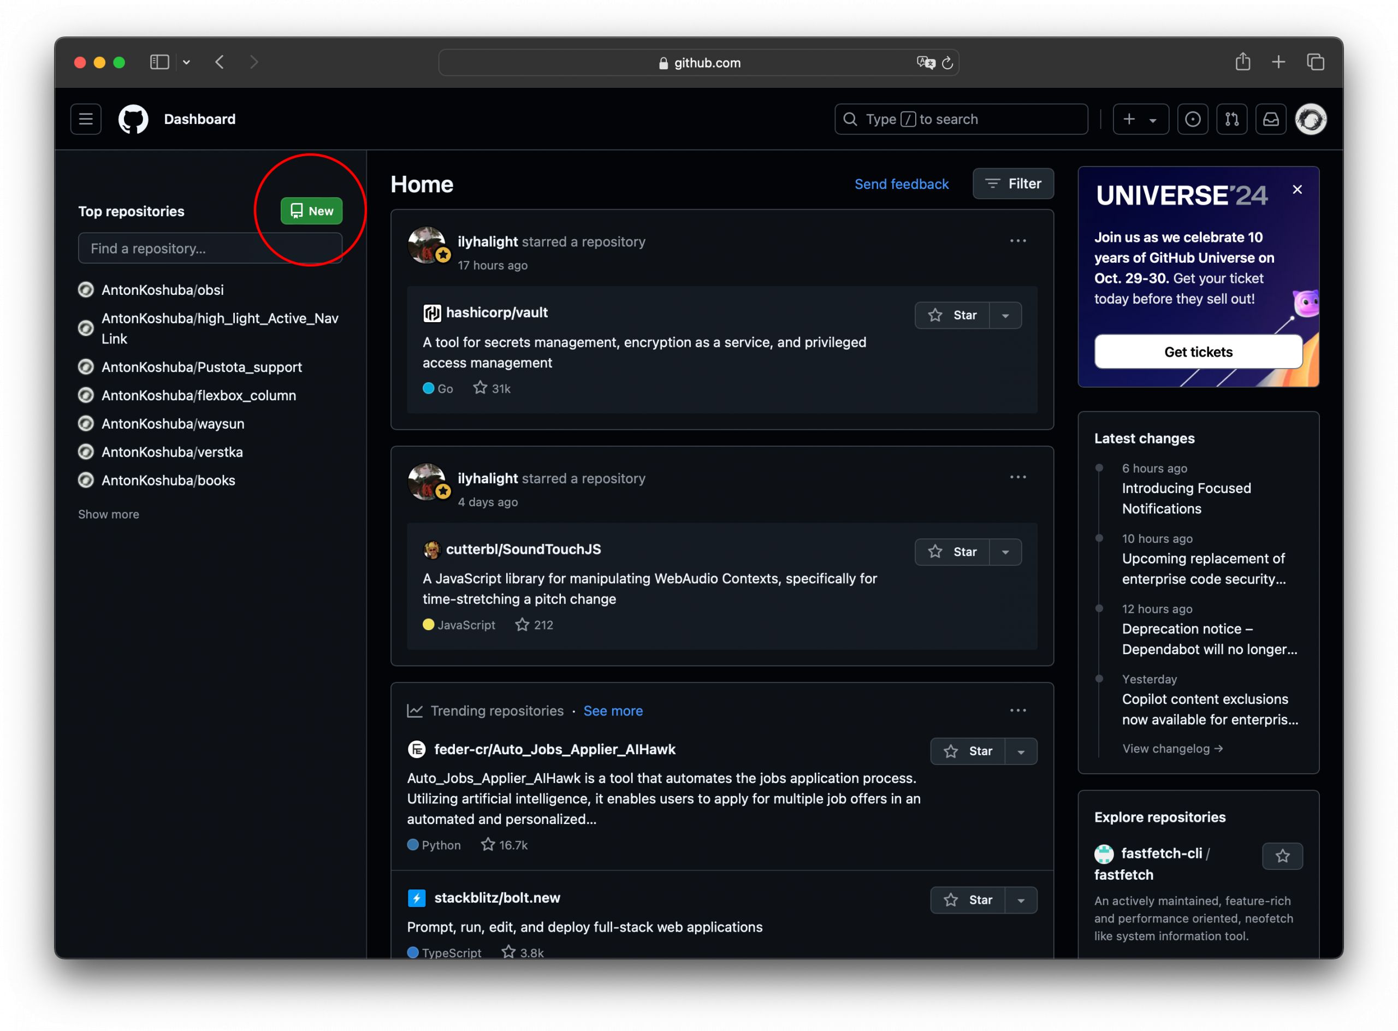Open the GitHub hamburger navigation menu
Screen dimensions: 1398x1031
86,119
